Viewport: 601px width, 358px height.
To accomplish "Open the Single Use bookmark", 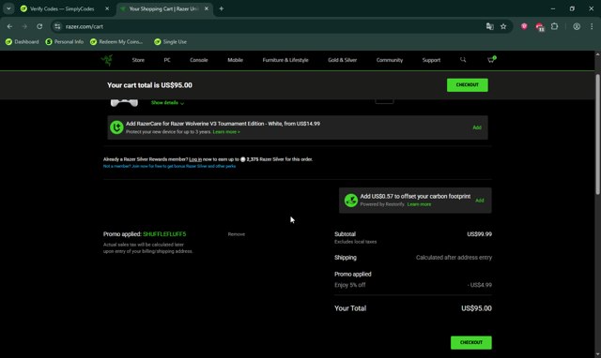I will tap(171, 41).
